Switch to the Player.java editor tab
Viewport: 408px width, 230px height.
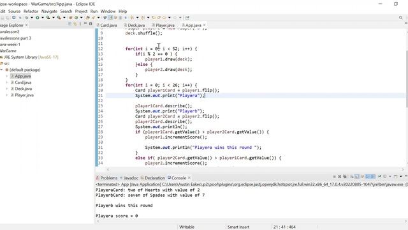[x=163, y=26]
